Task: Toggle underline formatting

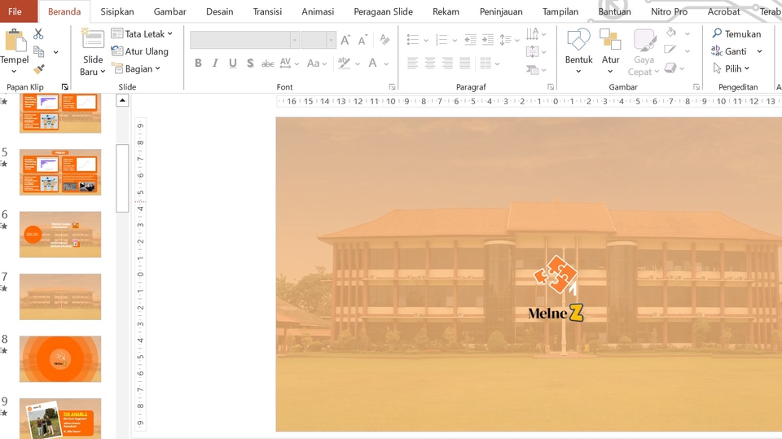Action: (x=232, y=64)
